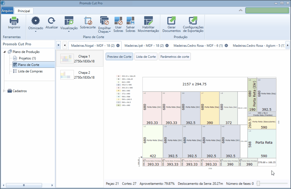Open Parâmetros de corte
291x189 pixels.
[175, 56]
